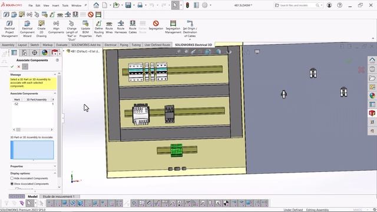Launch the Electrical Component Wizard
The image size is (377, 212).
click(x=27, y=29)
